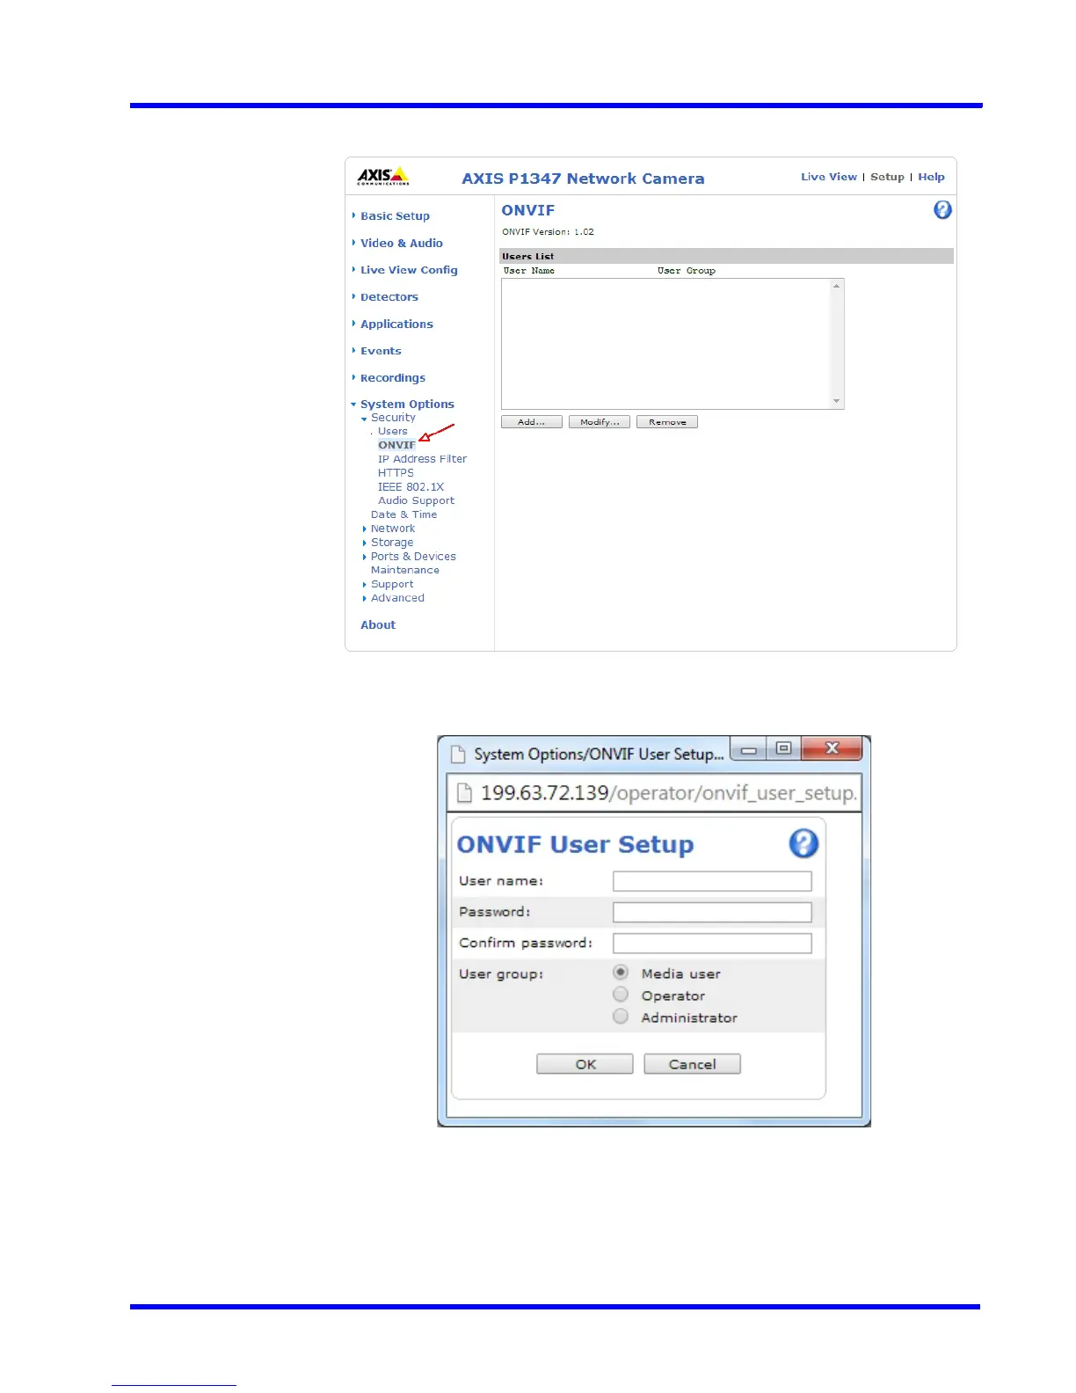The width and height of the screenshot is (1076, 1393).
Task: Expand the Storage submenu
Action: coord(391,543)
